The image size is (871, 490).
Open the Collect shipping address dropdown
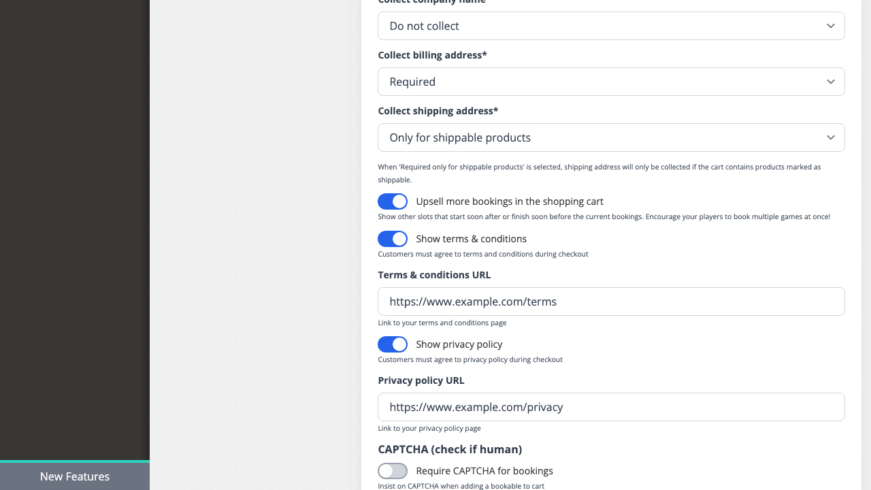[x=611, y=137]
